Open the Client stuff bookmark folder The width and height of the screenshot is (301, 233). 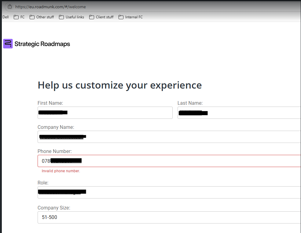[101, 17]
